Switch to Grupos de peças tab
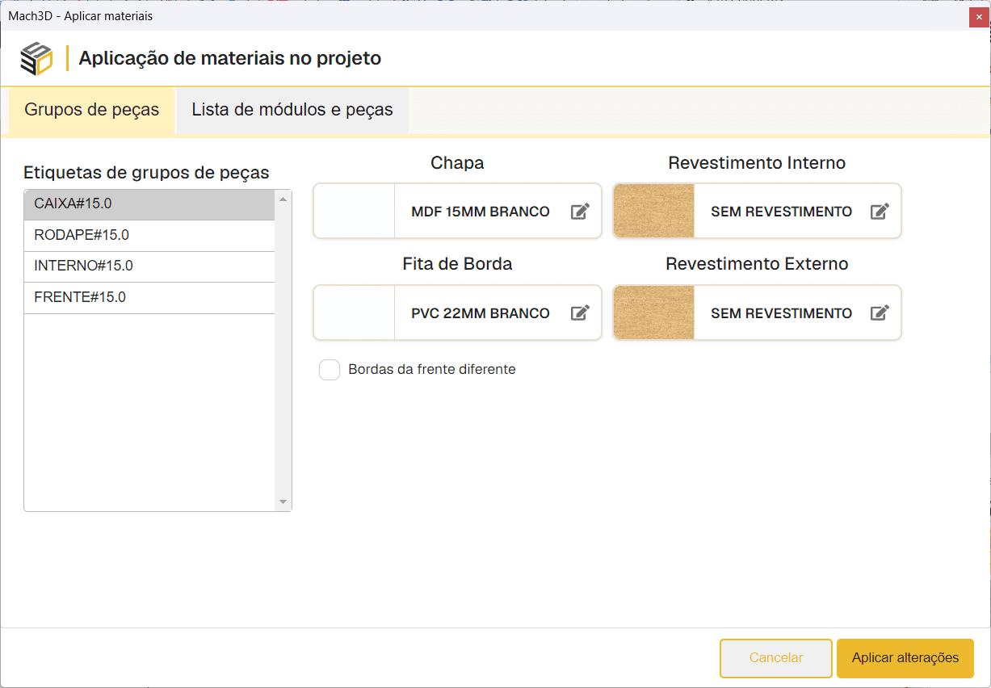Image resolution: width=991 pixels, height=688 pixels. click(92, 110)
